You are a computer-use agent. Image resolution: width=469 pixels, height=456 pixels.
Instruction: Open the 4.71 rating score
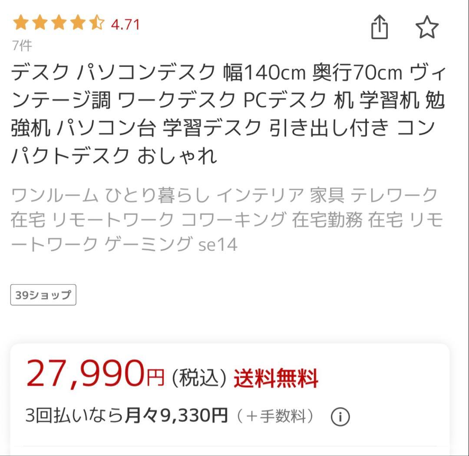(x=126, y=24)
